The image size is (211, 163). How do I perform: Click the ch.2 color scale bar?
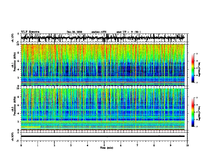pyautogui.click(x=193, y=112)
